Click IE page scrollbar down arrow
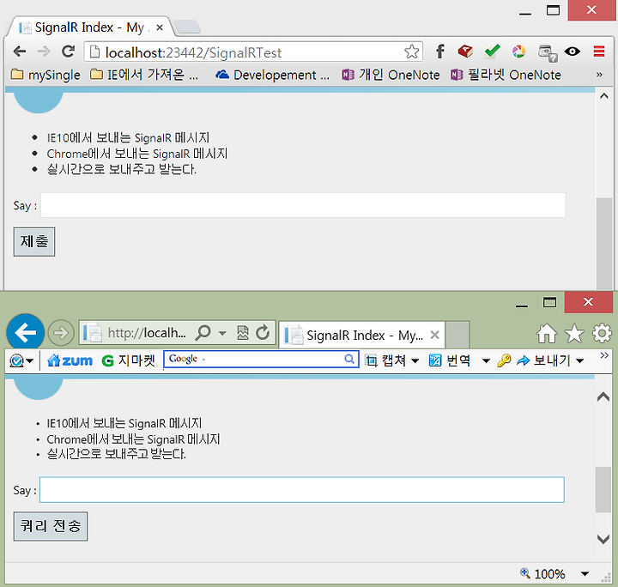The width and height of the screenshot is (618, 587). 603,539
